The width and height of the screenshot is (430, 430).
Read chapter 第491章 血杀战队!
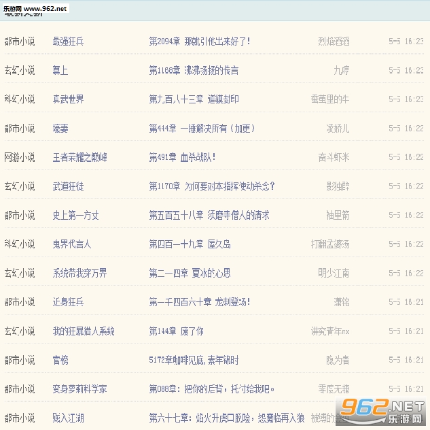[182, 157]
